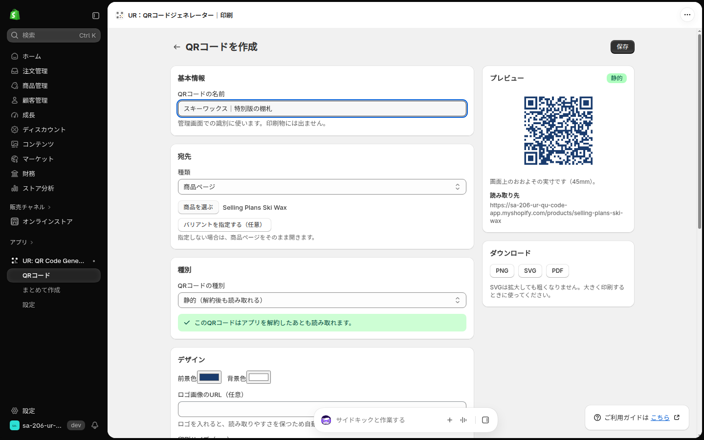The width and height of the screenshot is (704, 440).
Task: Go back using the arrow beside QRコードを作成
Action: pyautogui.click(x=177, y=47)
